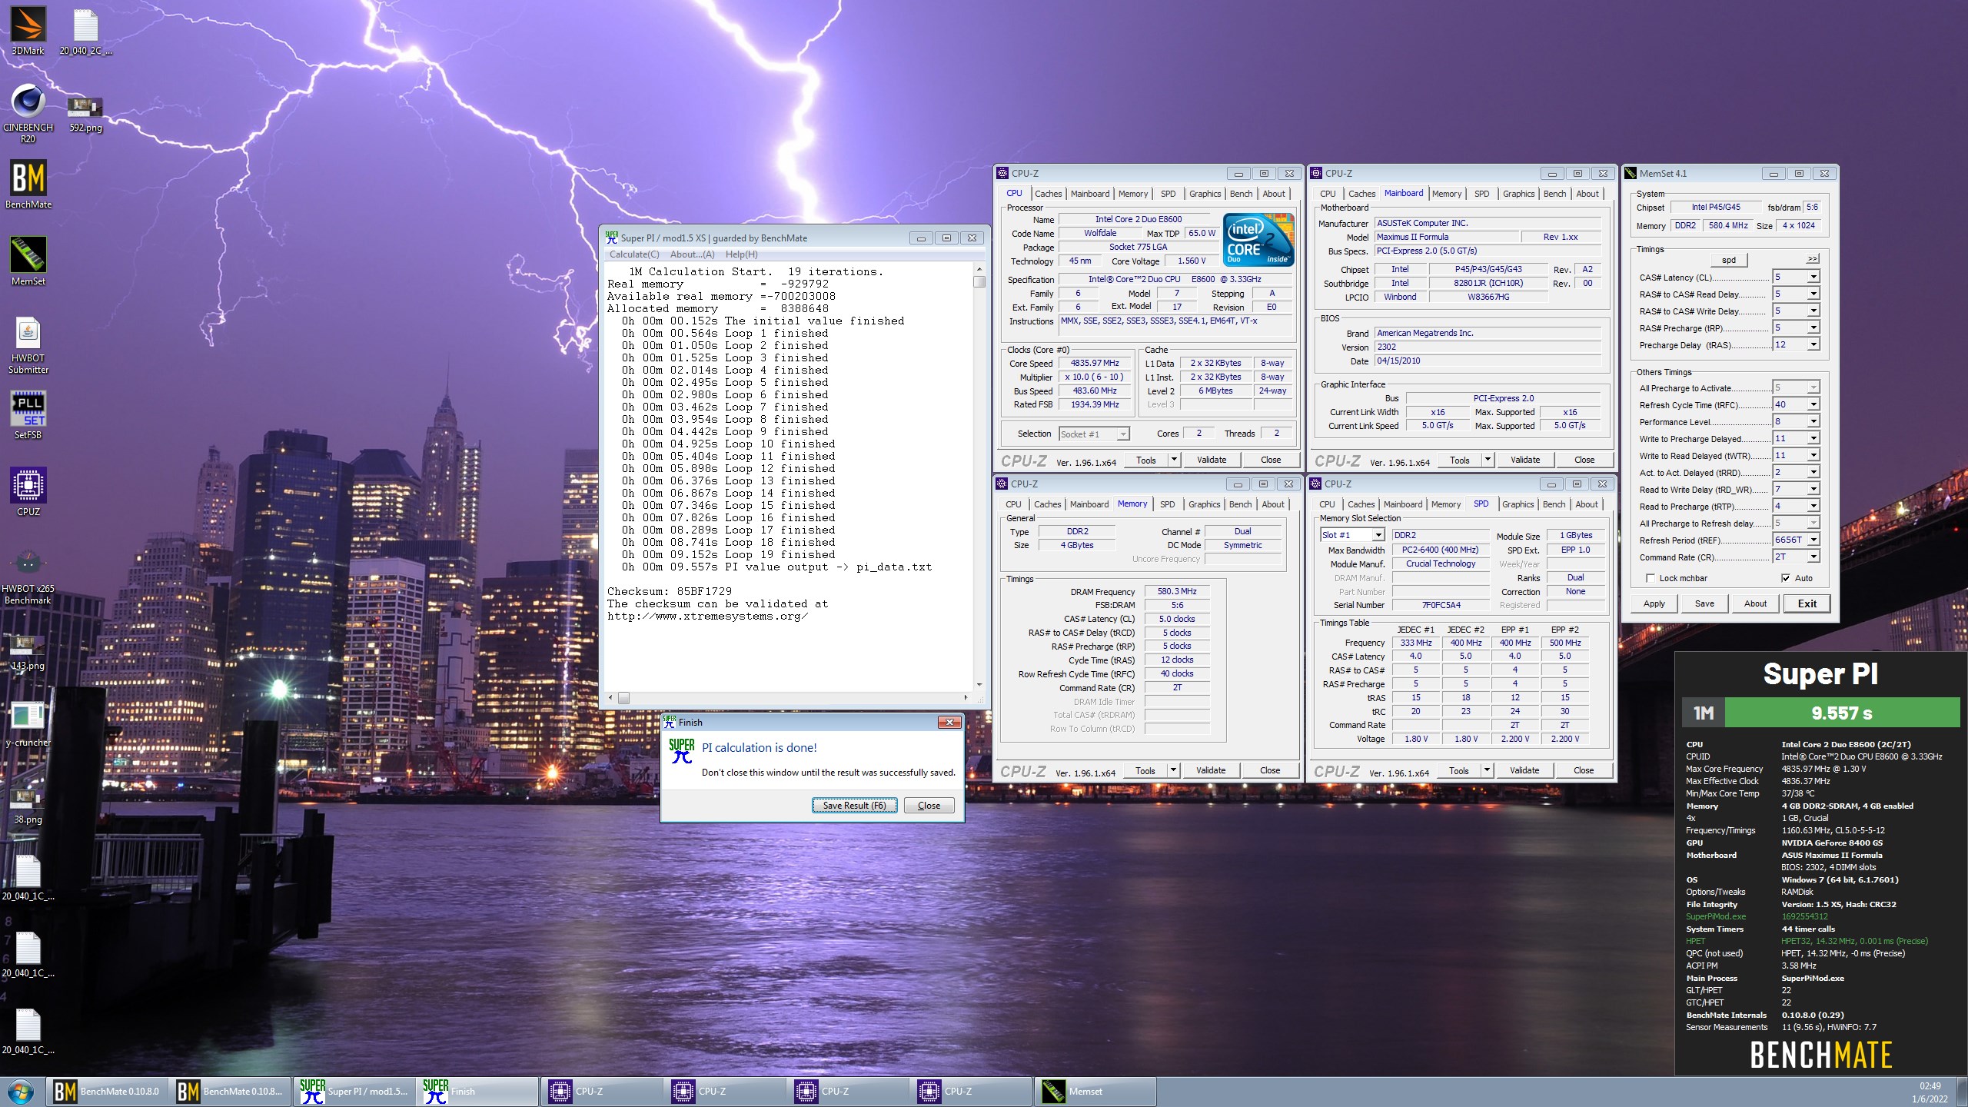
Task: Open the Precharge Delay (tRAS) dropdown
Action: coord(1813,344)
